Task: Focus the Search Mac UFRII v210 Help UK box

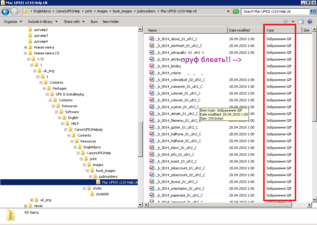Action: (x=275, y=11)
